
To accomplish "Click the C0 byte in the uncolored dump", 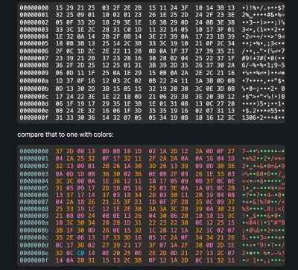I will (127, 30).
